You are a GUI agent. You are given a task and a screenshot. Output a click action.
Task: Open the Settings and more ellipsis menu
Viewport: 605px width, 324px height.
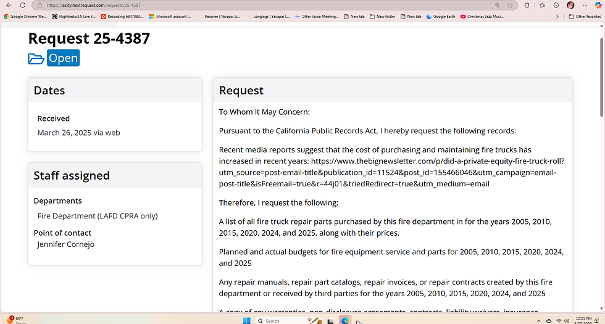point(585,6)
